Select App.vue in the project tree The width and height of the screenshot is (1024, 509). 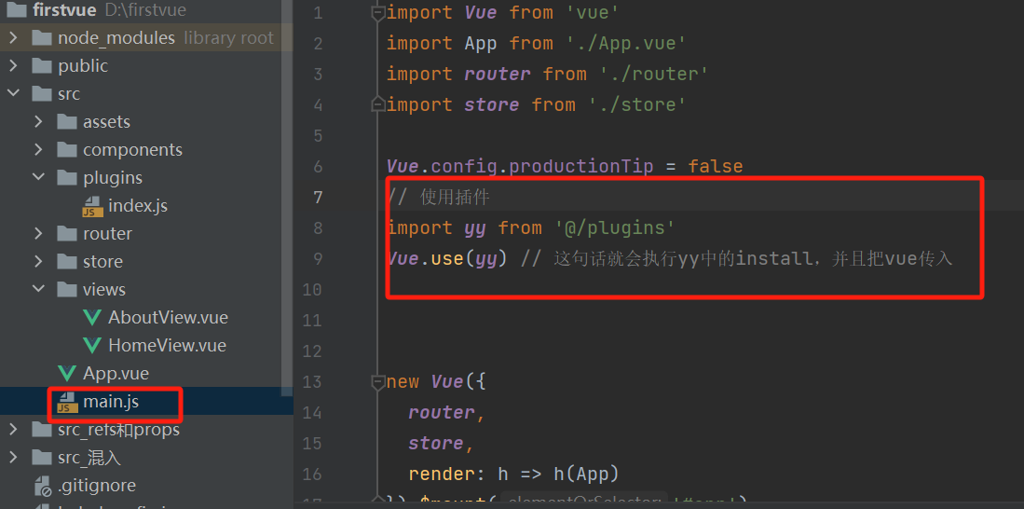click(x=116, y=374)
